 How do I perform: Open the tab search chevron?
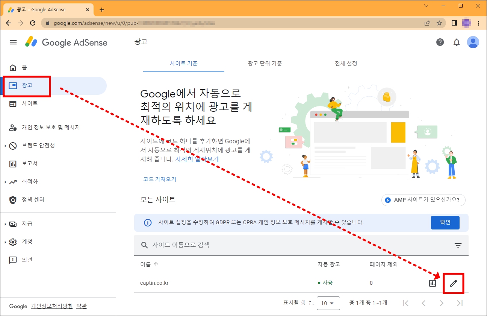click(426, 6)
